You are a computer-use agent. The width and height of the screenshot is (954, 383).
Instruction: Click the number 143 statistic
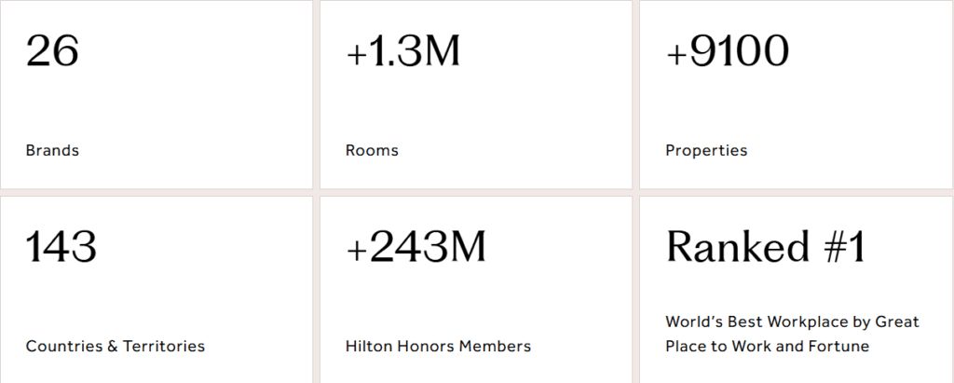coord(61,247)
